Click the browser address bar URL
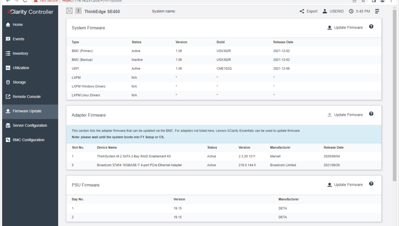Image resolution: width=399 pixels, height=226 pixels. click(92, 1)
